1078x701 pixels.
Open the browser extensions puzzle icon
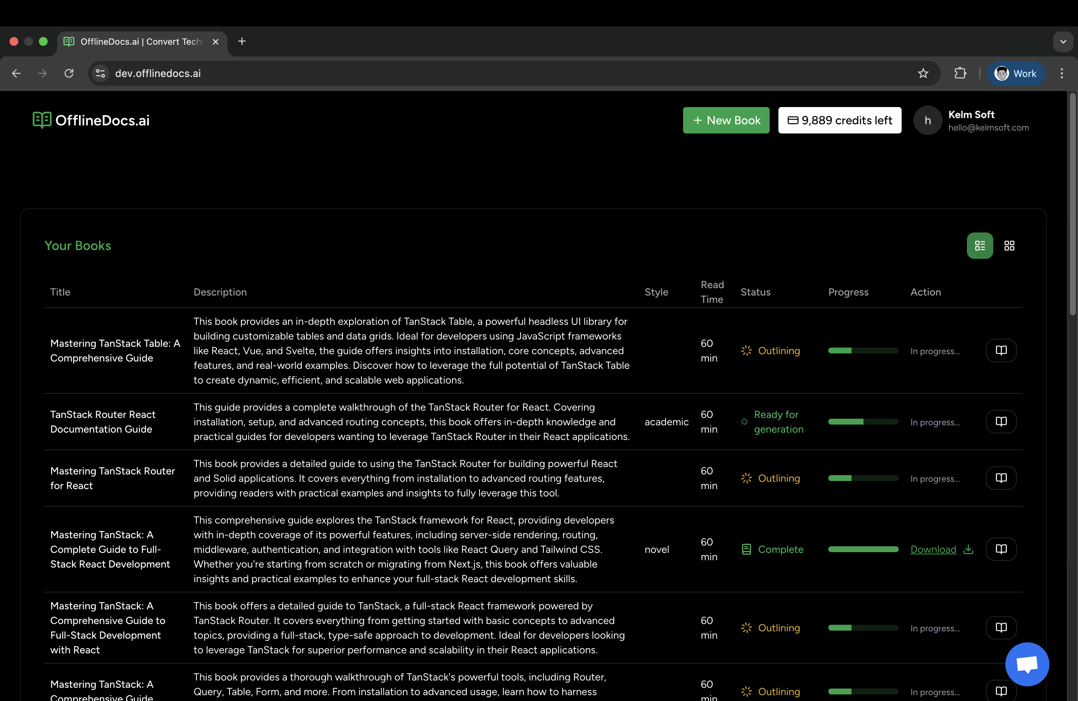[x=961, y=73]
